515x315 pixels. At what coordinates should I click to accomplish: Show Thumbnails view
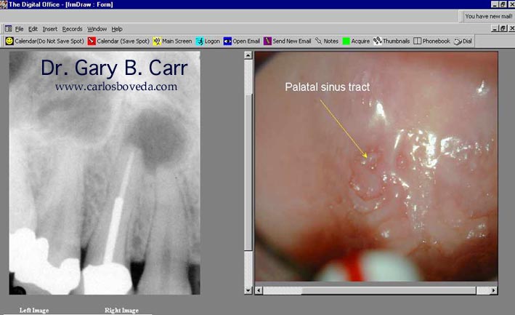click(x=392, y=41)
